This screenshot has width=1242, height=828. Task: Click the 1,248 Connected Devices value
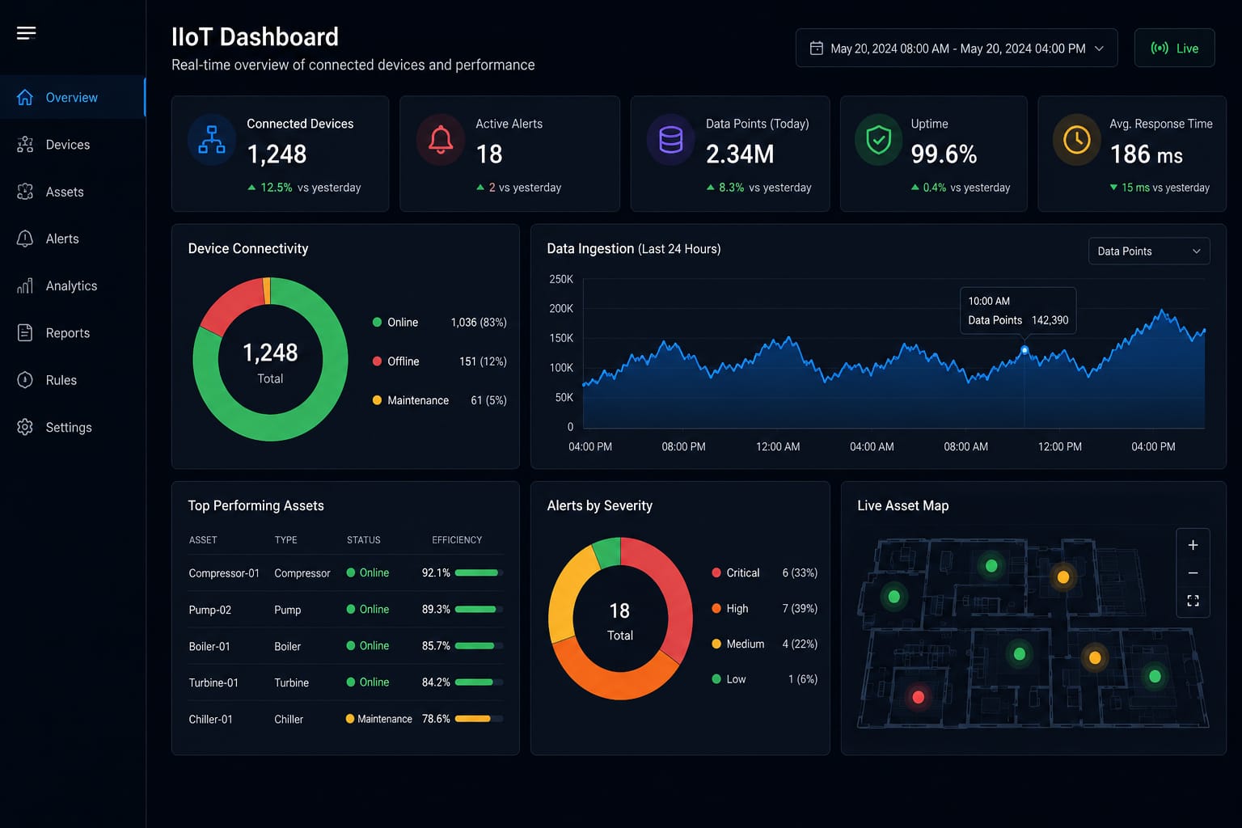coord(277,154)
